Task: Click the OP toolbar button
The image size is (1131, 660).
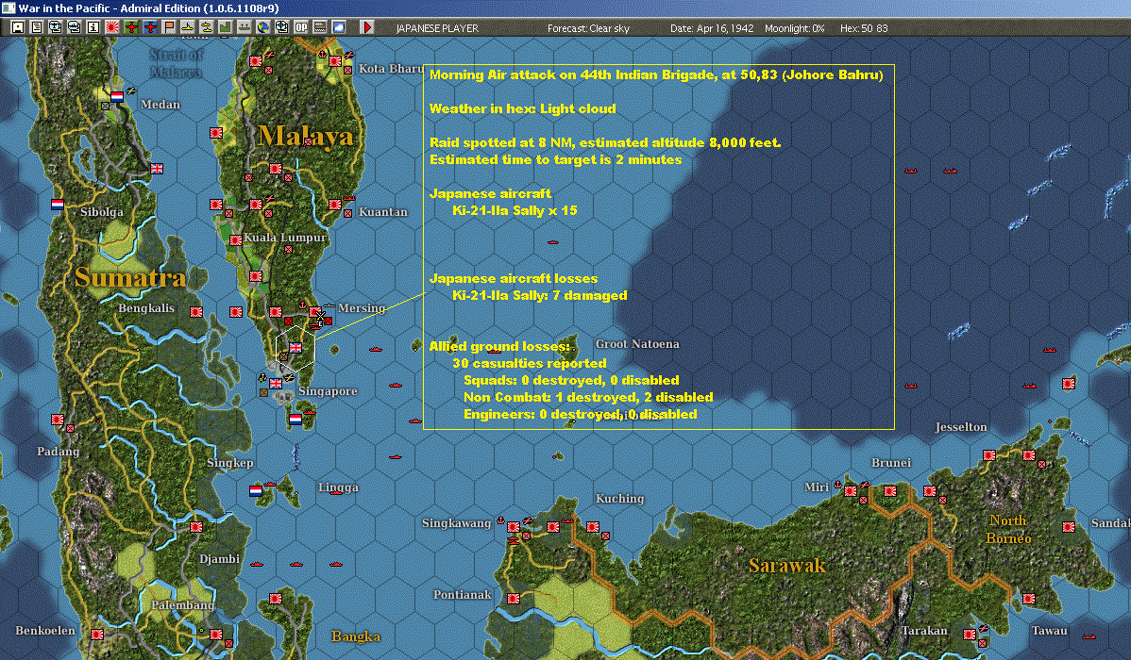Action: [x=301, y=27]
